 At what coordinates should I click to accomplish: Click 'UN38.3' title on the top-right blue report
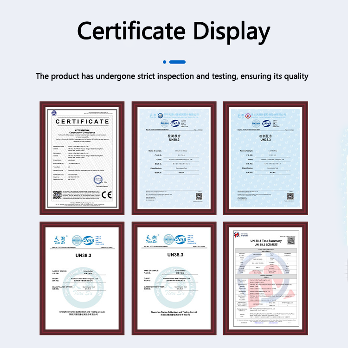[266, 140]
